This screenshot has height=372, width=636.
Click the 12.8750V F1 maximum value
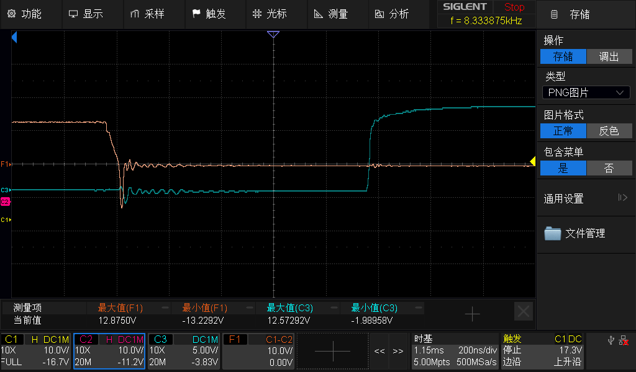click(x=117, y=321)
